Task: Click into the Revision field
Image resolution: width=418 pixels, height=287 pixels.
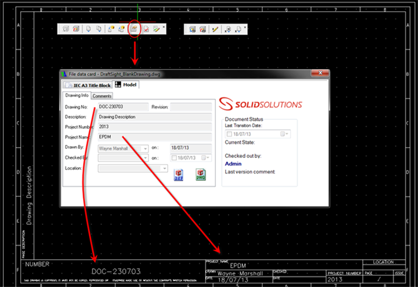Action: [x=191, y=106]
